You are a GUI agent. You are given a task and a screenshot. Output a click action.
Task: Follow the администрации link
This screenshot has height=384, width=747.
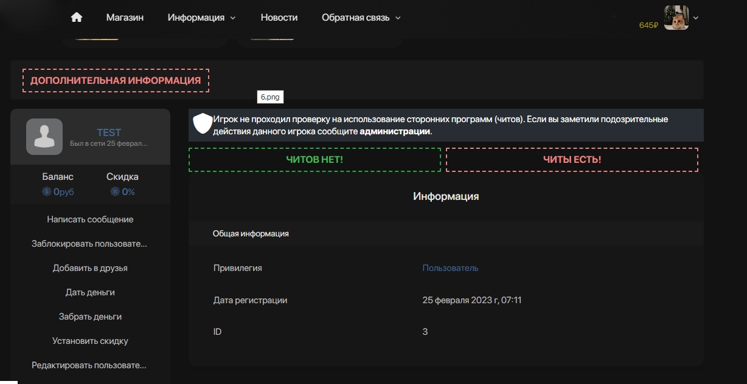tap(395, 131)
